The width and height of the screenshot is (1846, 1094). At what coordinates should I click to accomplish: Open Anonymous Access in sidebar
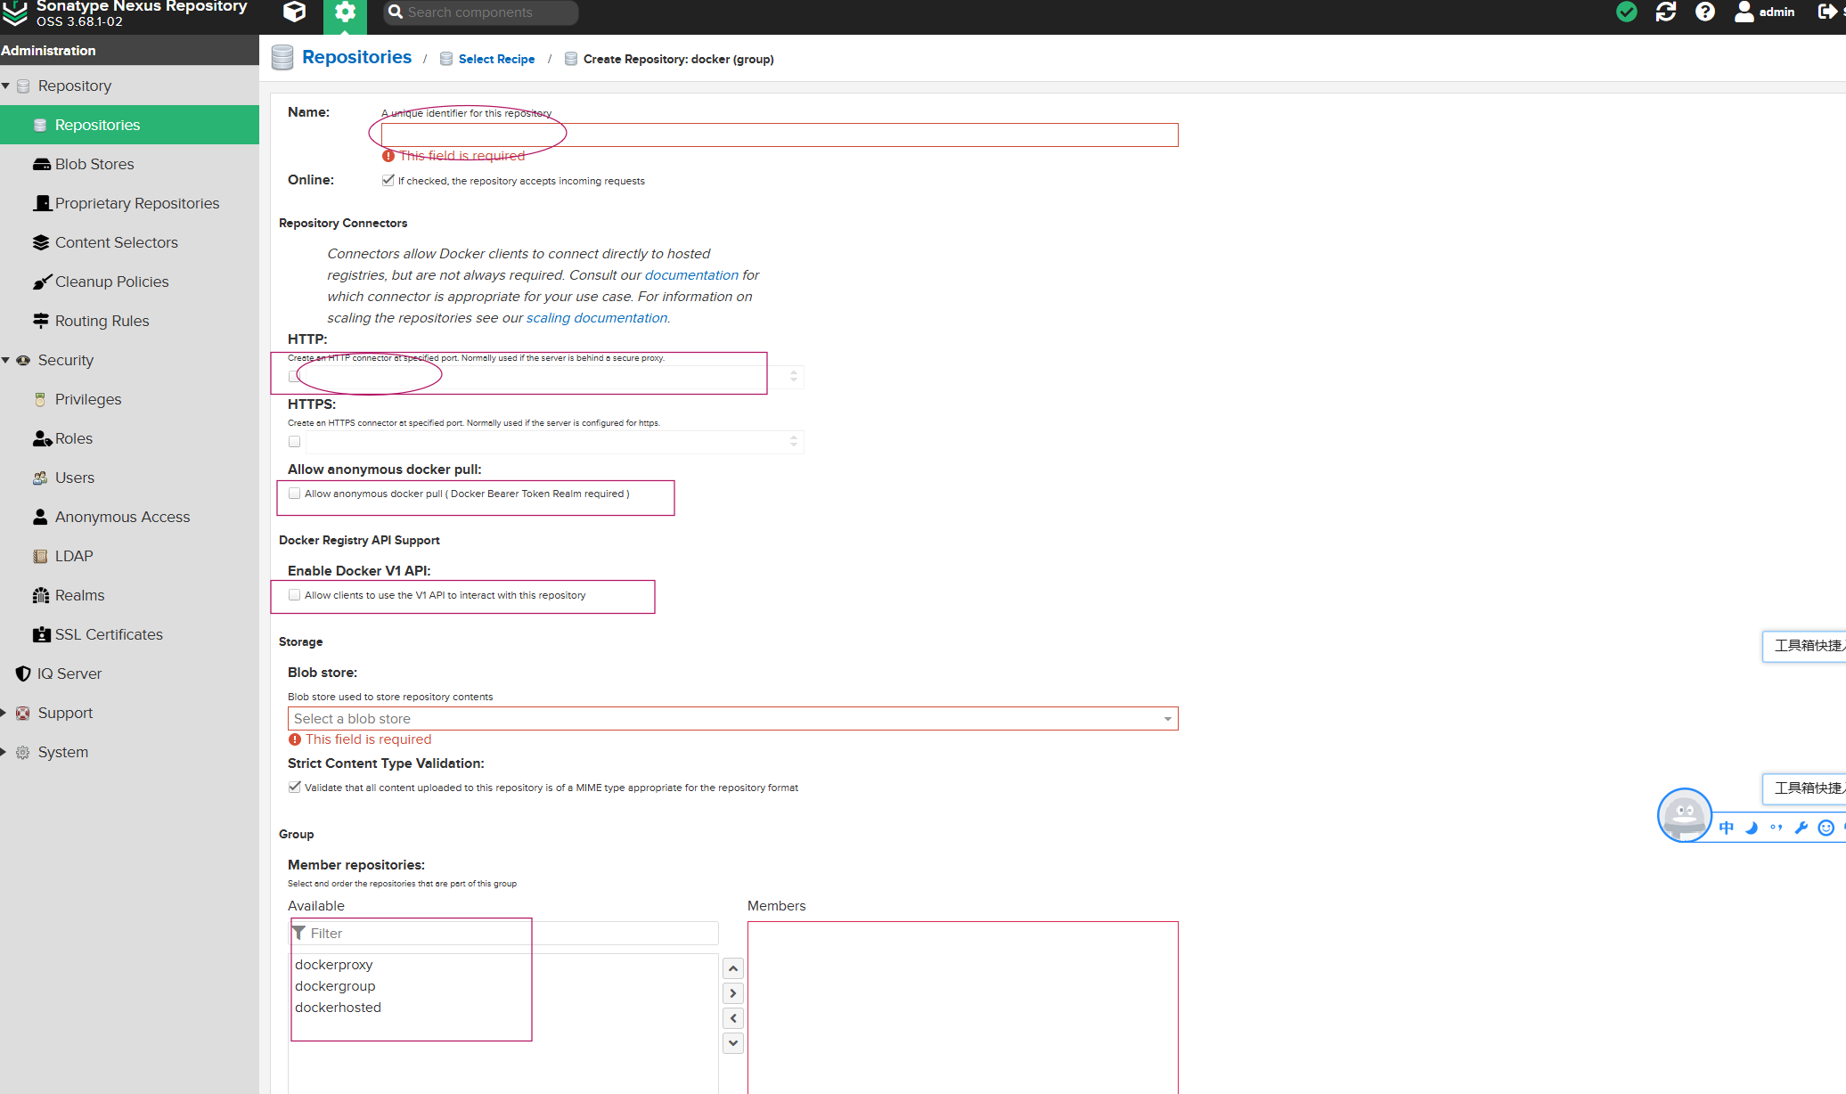tap(129, 517)
